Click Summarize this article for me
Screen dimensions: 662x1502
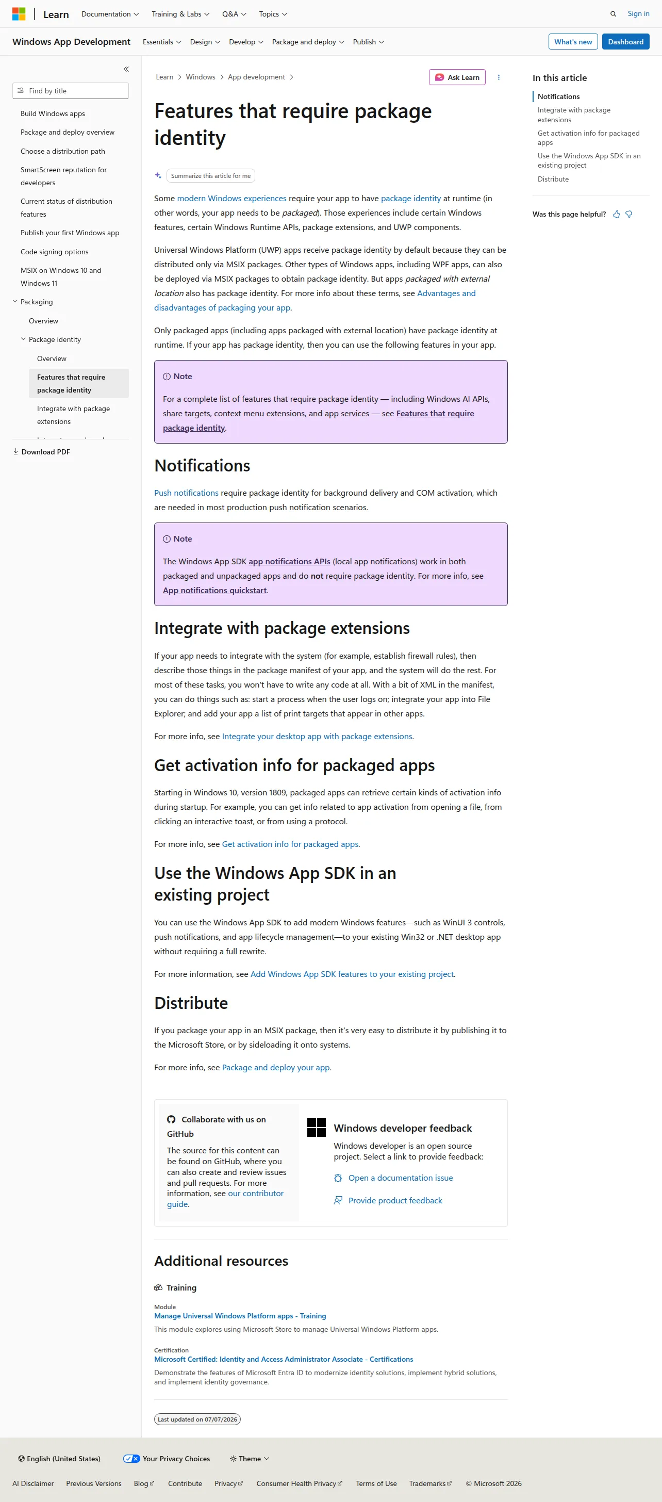pyautogui.click(x=211, y=175)
